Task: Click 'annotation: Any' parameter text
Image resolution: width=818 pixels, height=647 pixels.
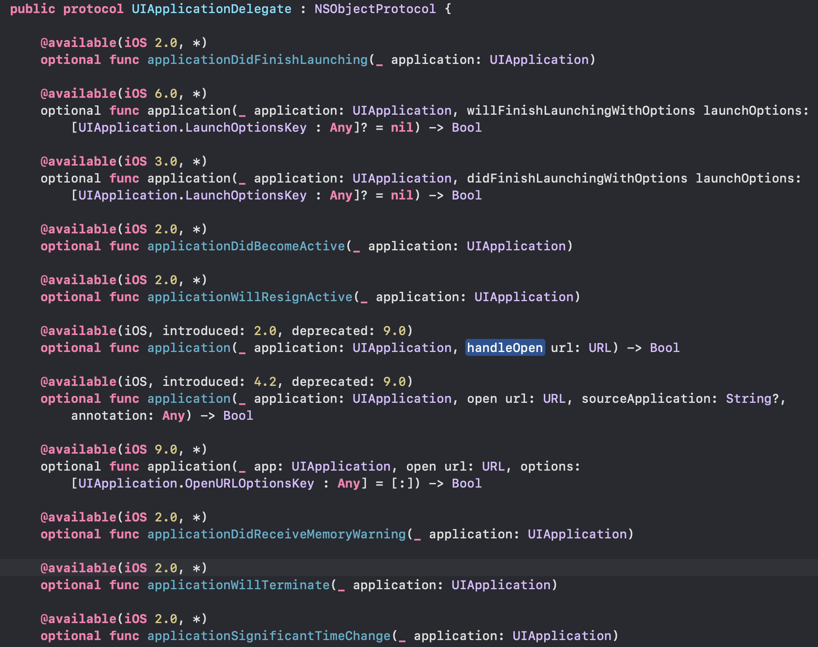Action: 128,416
